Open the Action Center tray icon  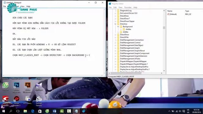coord(184,111)
